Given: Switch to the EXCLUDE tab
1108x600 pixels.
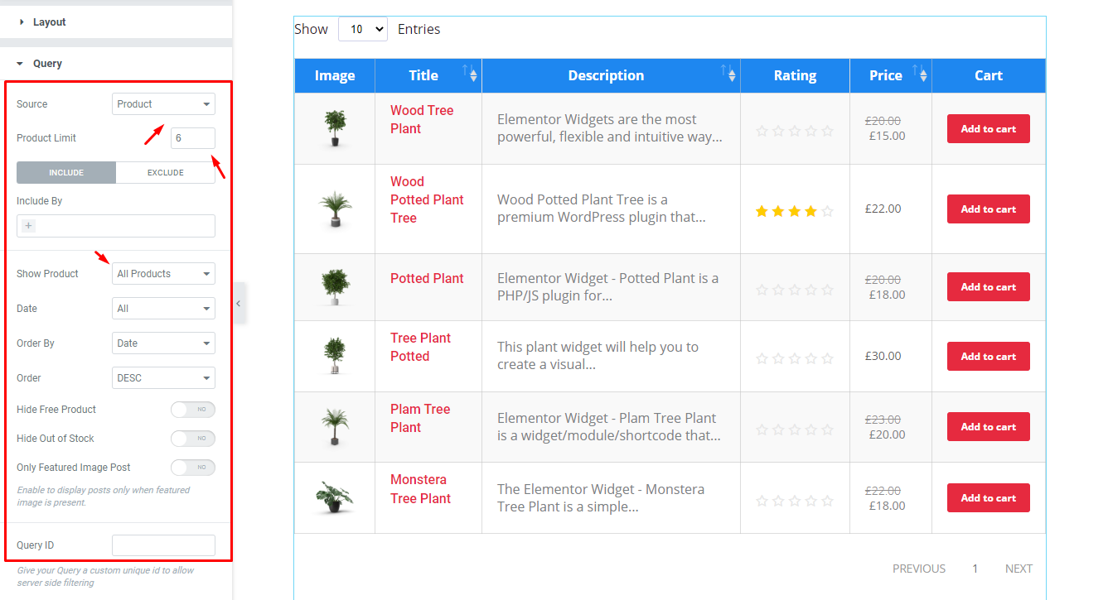Looking at the screenshot, I should coord(165,172).
